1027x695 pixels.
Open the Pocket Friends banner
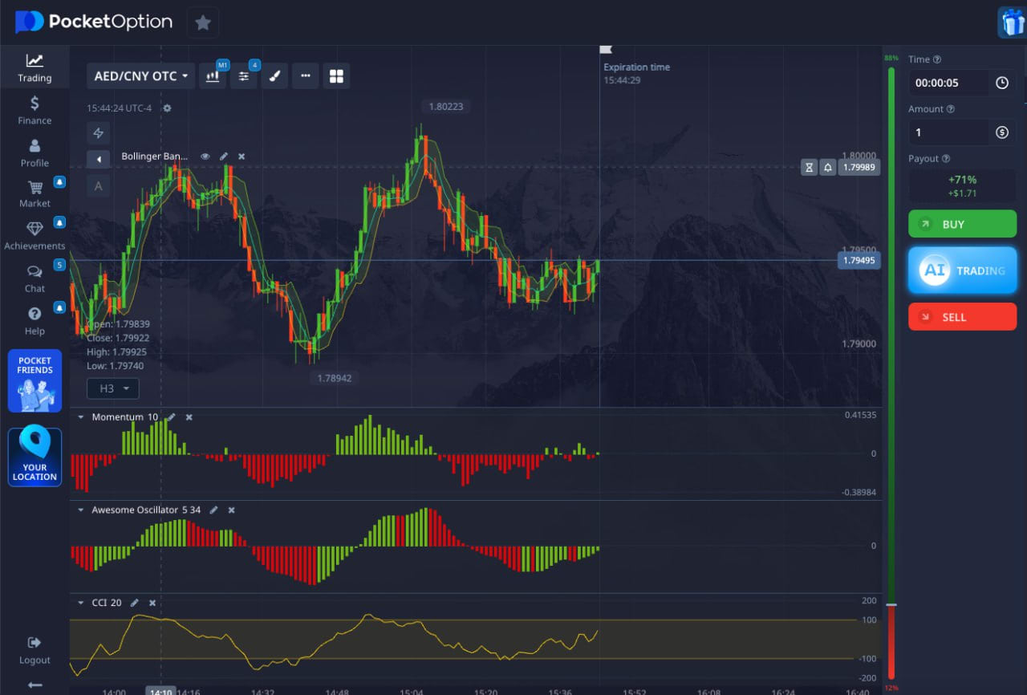point(35,380)
